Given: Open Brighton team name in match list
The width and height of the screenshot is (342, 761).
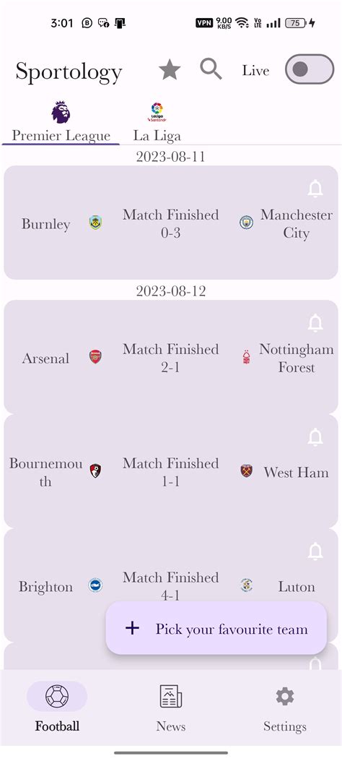Looking at the screenshot, I should (45, 587).
